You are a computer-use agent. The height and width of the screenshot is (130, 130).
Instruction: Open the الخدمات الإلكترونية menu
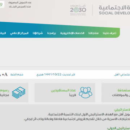tap(72, 33)
